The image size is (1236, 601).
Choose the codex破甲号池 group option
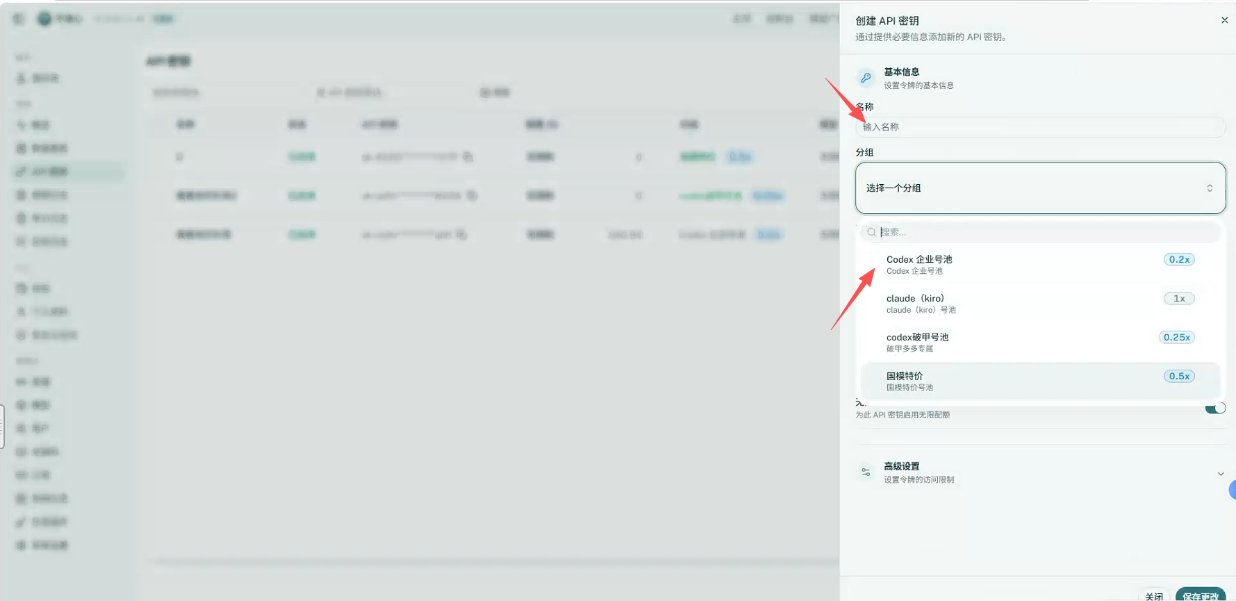pos(1040,343)
